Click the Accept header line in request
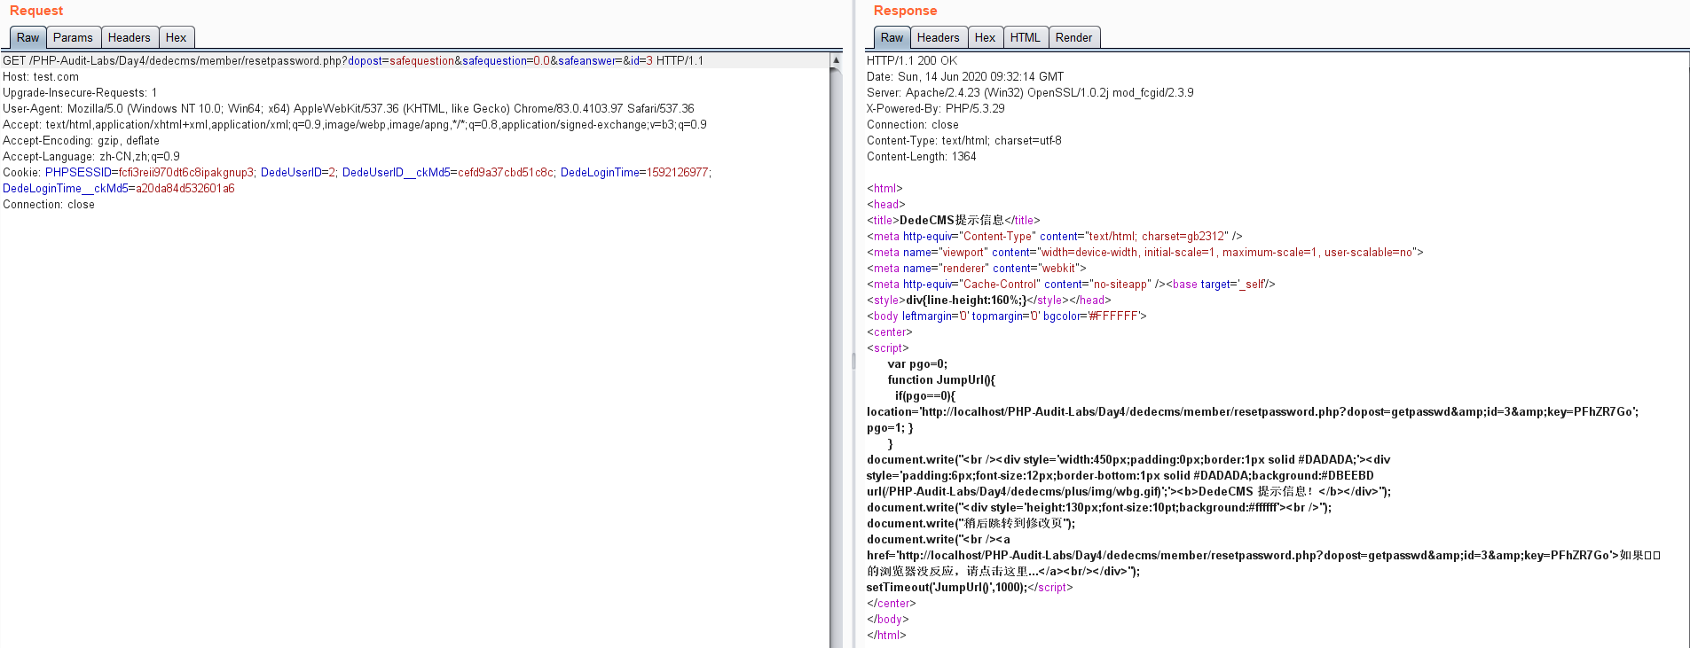1690x648 pixels. (355, 125)
